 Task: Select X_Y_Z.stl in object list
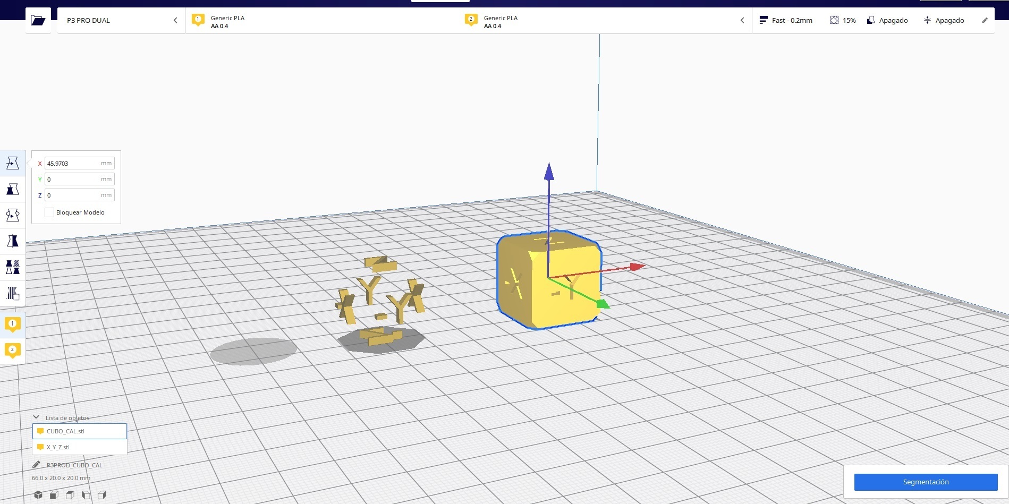80,447
